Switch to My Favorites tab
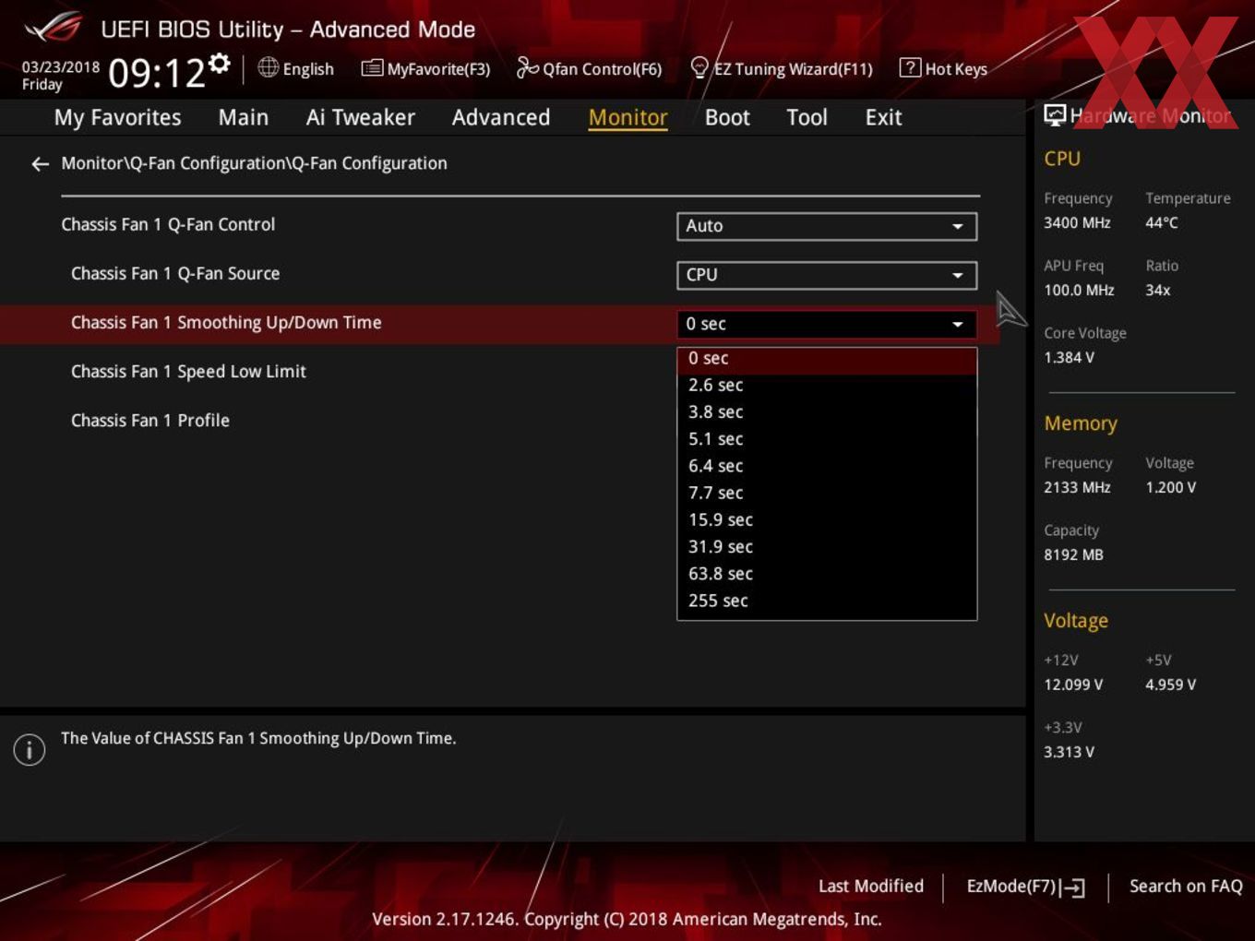Viewport: 1255px width, 941px height. click(x=117, y=118)
